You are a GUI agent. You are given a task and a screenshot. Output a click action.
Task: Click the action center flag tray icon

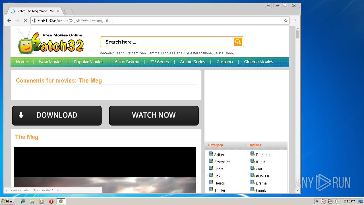pos(323,201)
